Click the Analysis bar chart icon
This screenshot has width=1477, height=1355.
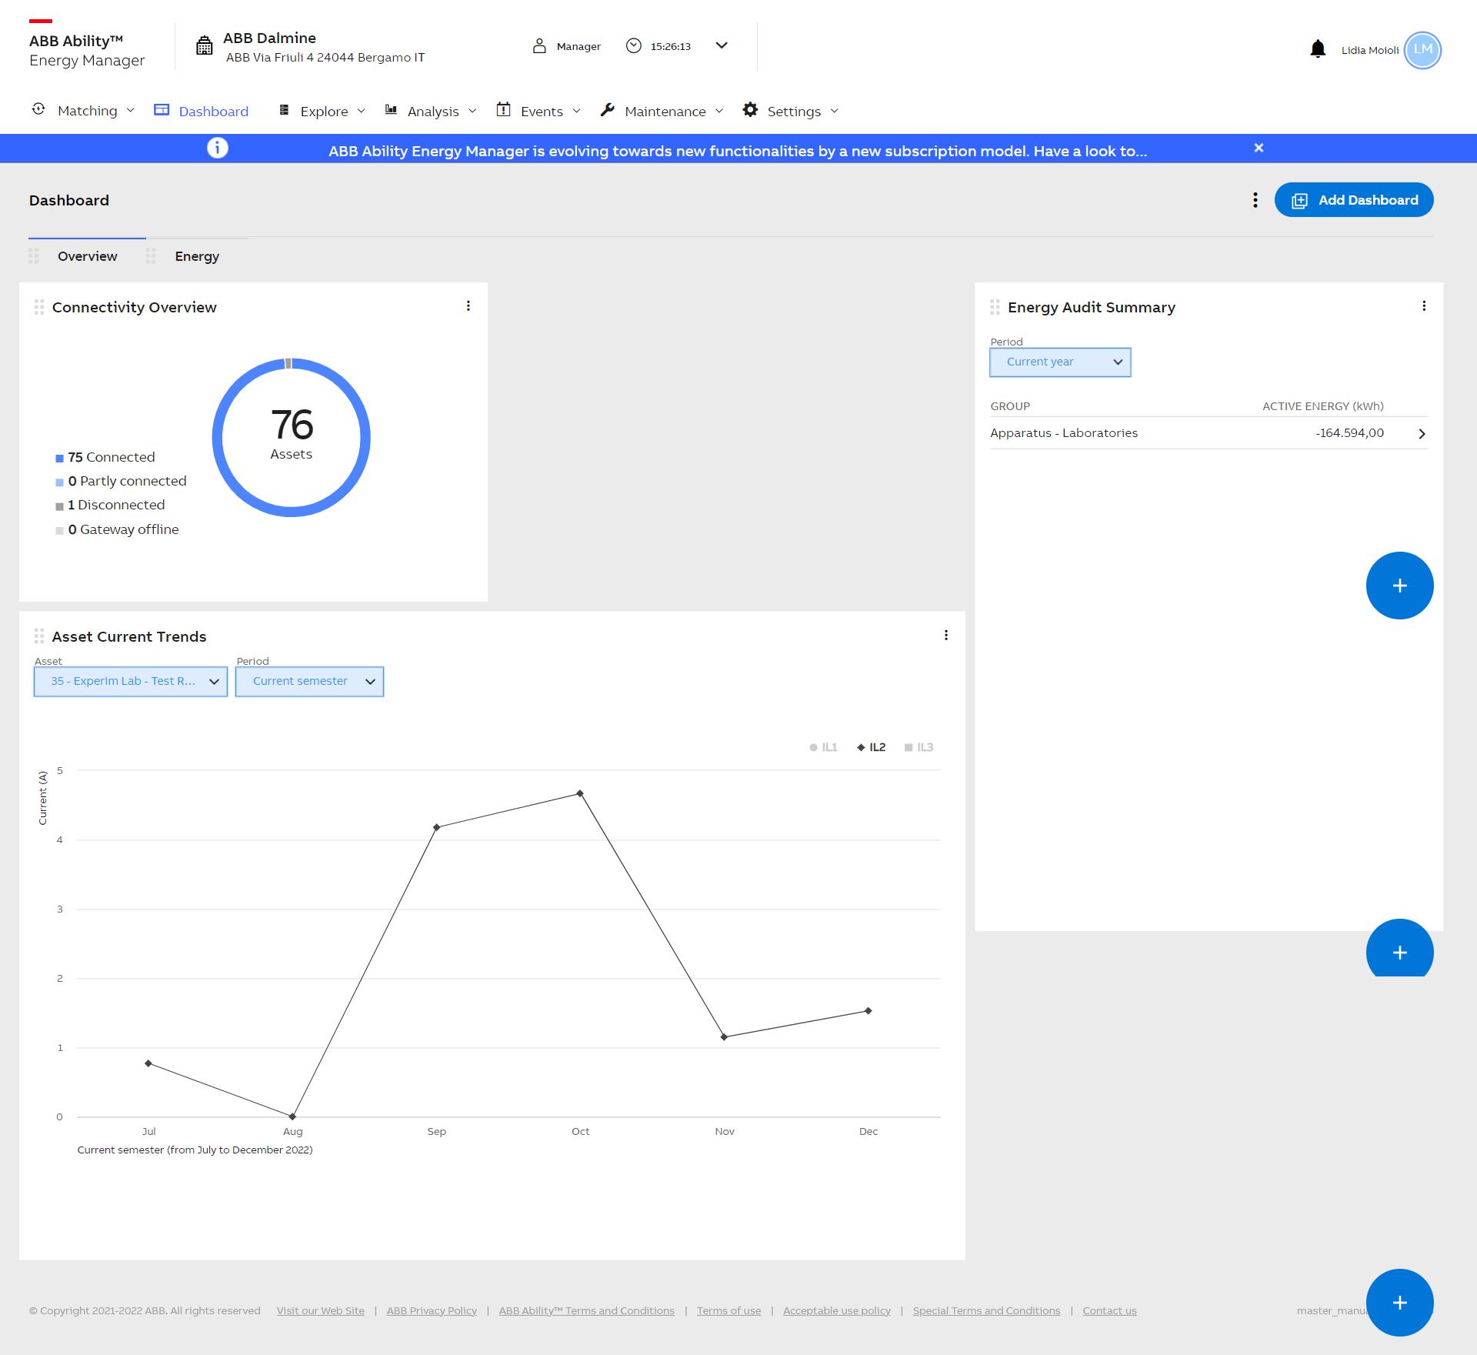pyautogui.click(x=391, y=110)
